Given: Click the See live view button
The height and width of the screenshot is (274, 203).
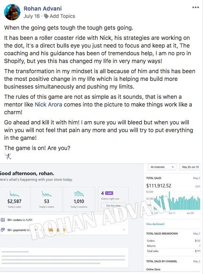Looking at the screenshot, I should [x=114, y=206].
